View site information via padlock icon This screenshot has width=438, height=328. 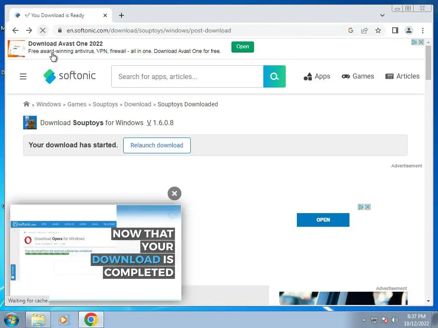60,30
